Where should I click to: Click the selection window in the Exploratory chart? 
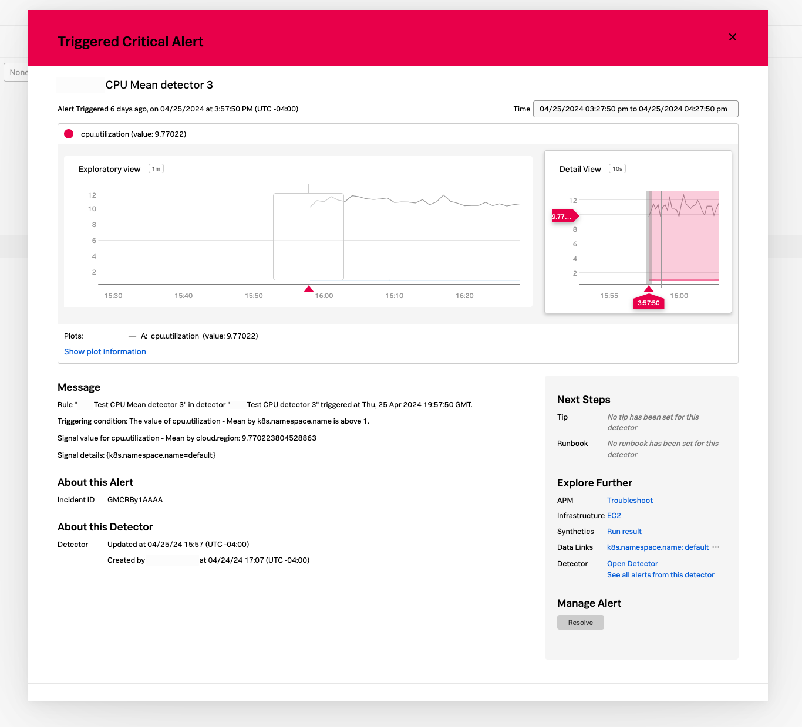pyautogui.click(x=308, y=237)
